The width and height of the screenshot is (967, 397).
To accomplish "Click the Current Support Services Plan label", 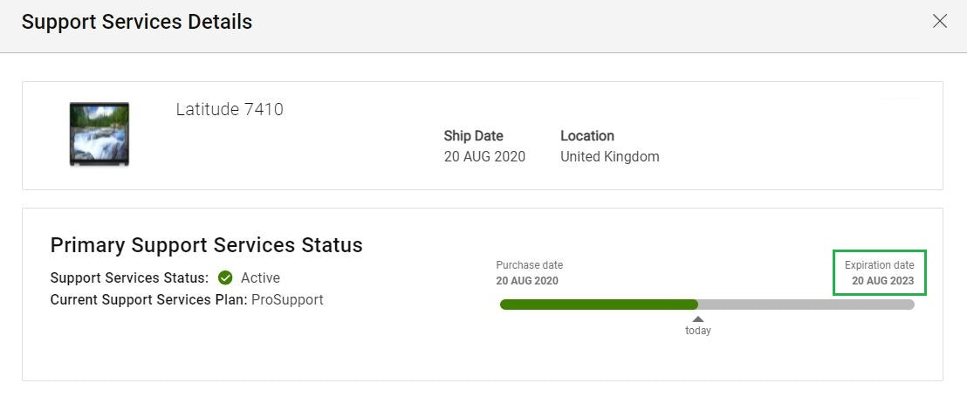I will point(149,300).
